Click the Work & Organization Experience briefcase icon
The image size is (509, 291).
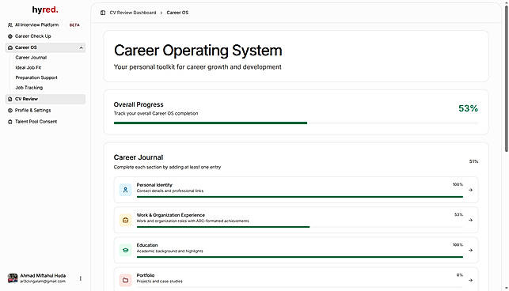[125, 220]
